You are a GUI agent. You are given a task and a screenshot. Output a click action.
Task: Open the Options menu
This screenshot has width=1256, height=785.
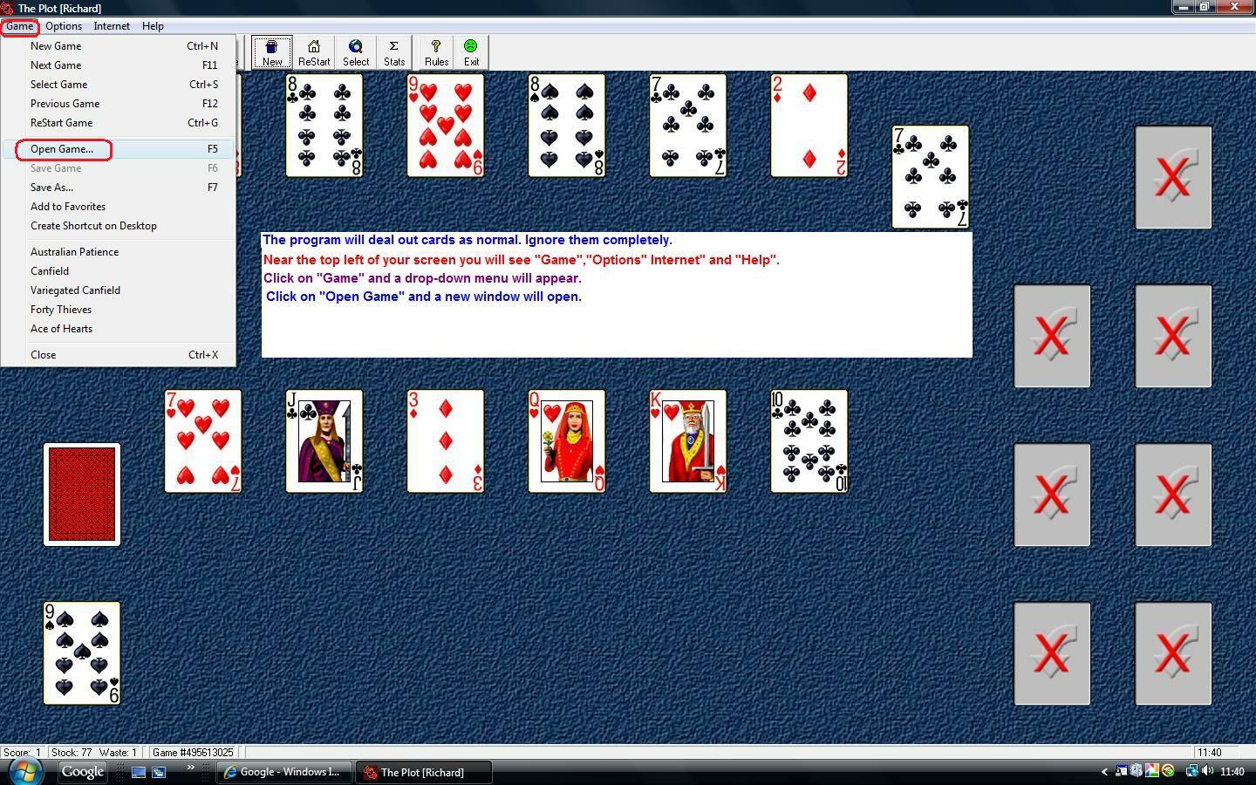pyautogui.click(x=64, y=26)
